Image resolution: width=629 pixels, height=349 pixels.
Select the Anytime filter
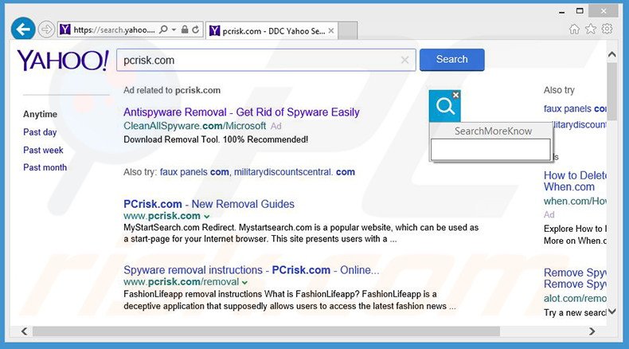pos(40,115)
